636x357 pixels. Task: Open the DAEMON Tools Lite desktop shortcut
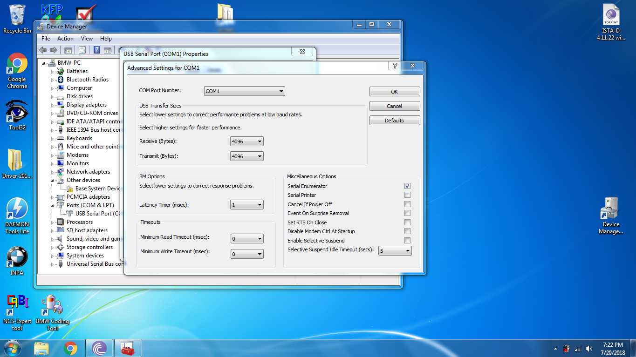click(17, 216)
